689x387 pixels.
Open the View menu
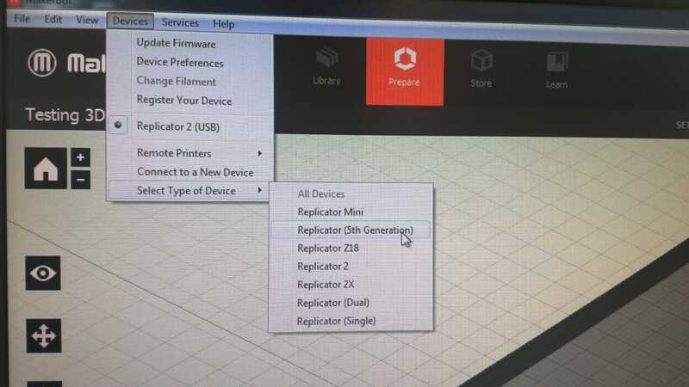pyautogui.click(x=87, y=20)
